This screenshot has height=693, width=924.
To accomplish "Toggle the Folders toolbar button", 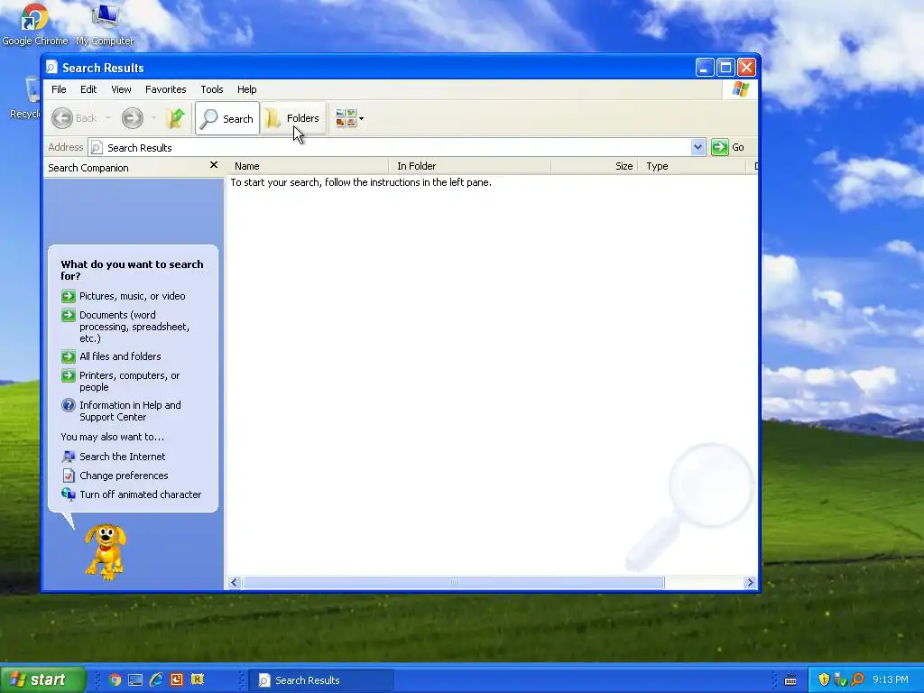I will point(293,118).
